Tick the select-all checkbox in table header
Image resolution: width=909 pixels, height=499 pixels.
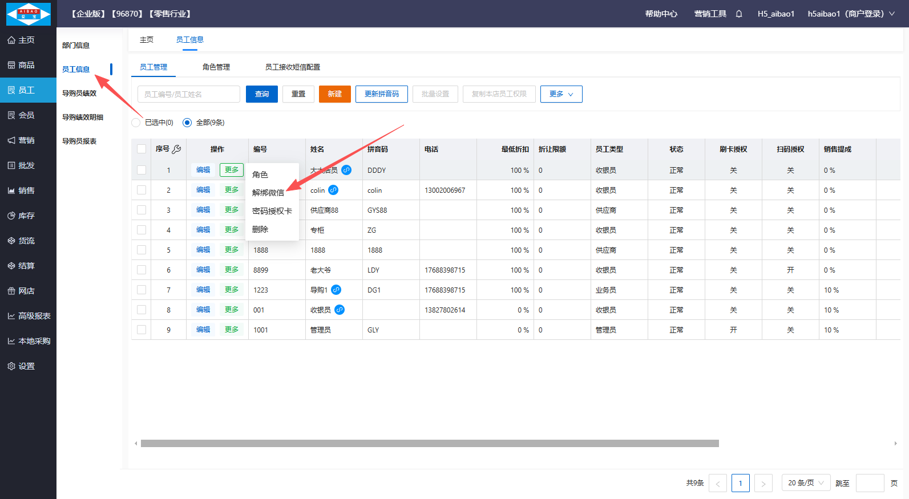(x=142, y=149)
